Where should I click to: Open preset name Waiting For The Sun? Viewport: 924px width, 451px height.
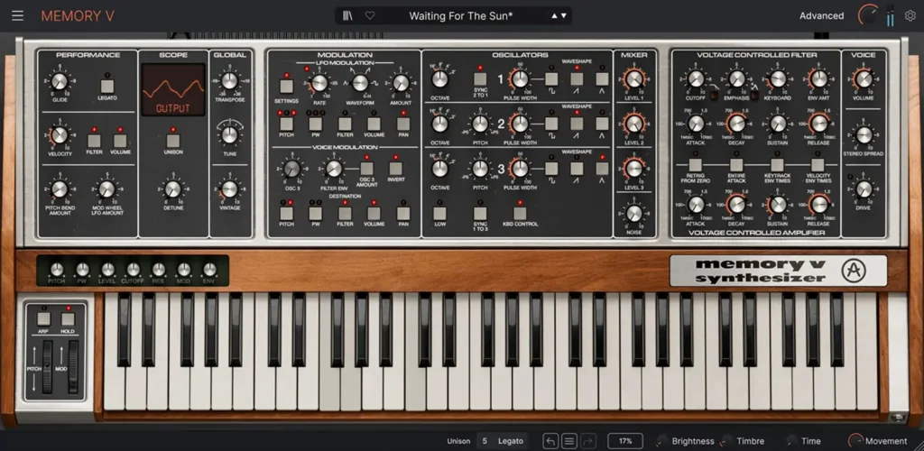pyautogui.click(x=461, y=16)
